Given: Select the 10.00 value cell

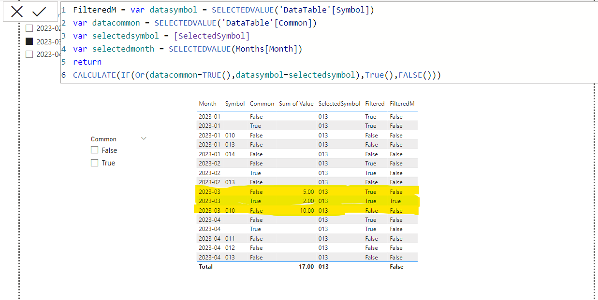Looking at the screenshot, I should click(306, 211).
